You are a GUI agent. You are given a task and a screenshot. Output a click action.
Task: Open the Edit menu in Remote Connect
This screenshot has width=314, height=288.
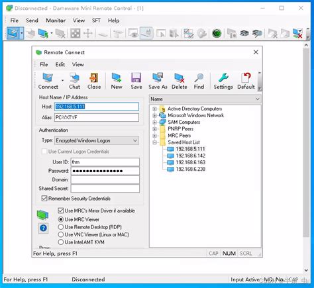click(x=60, y=64)
